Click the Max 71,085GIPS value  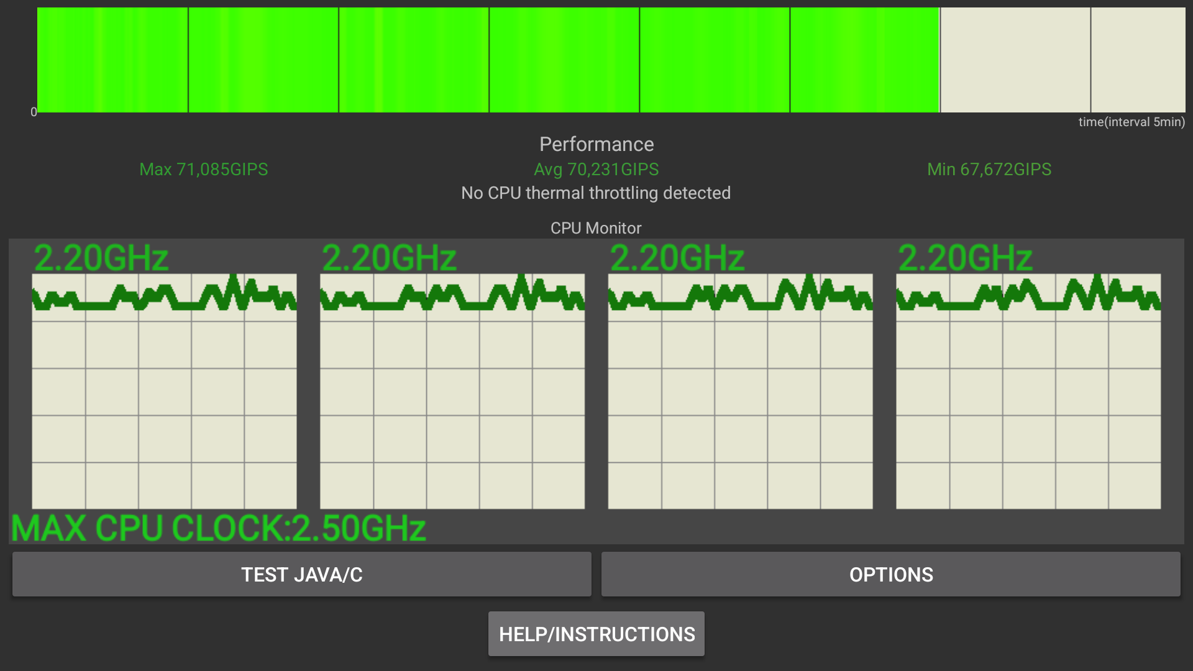pyautogui.click(x=204, y=169)
